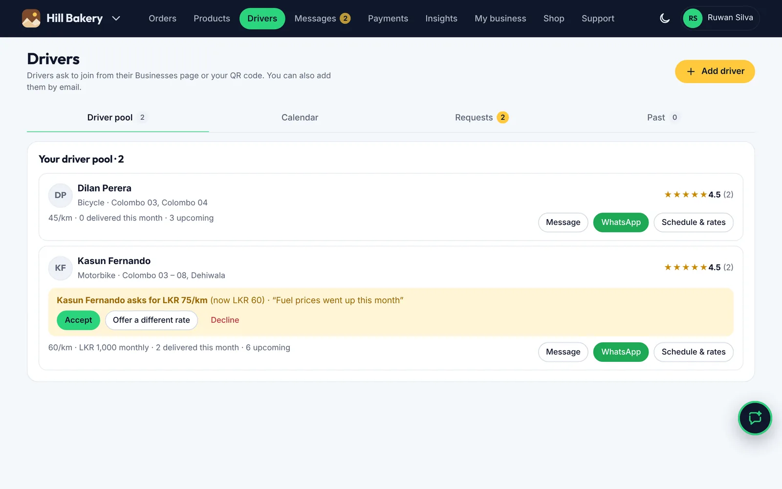
Task: Message Dilan Perera
Action: pyautogui.click(x=563, y=222)
